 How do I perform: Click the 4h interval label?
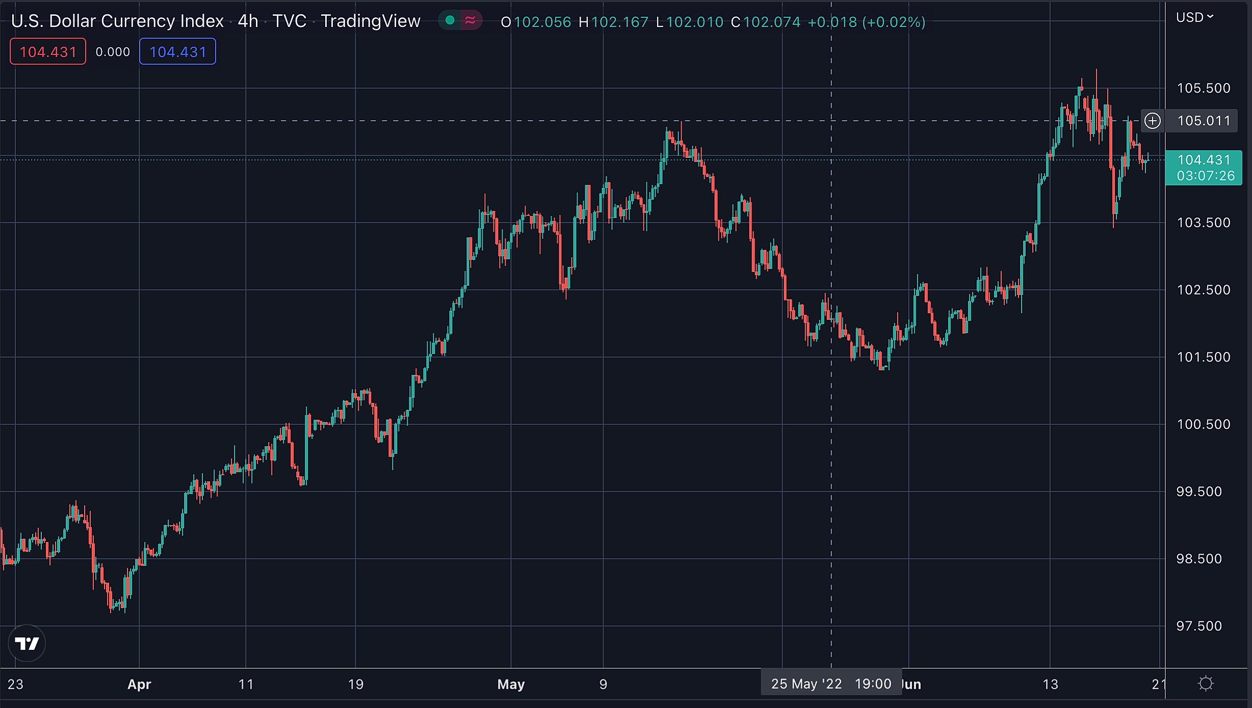[248, 21]
